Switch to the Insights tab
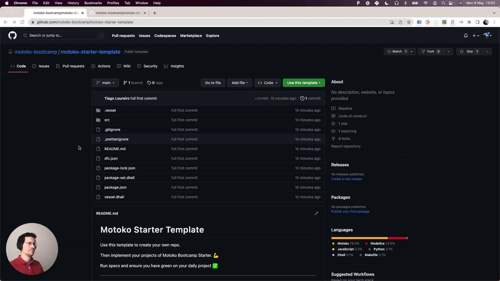Screen dimensions: 500x281 tap(174, 66)
